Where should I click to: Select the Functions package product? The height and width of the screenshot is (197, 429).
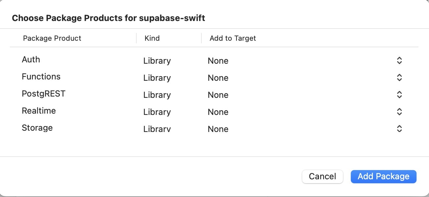(41, 77)
